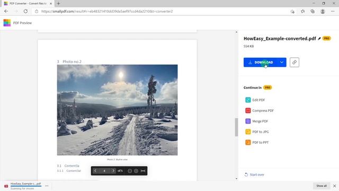
Task: Click the Edit PDF tool icon
Action: point(248,100)
